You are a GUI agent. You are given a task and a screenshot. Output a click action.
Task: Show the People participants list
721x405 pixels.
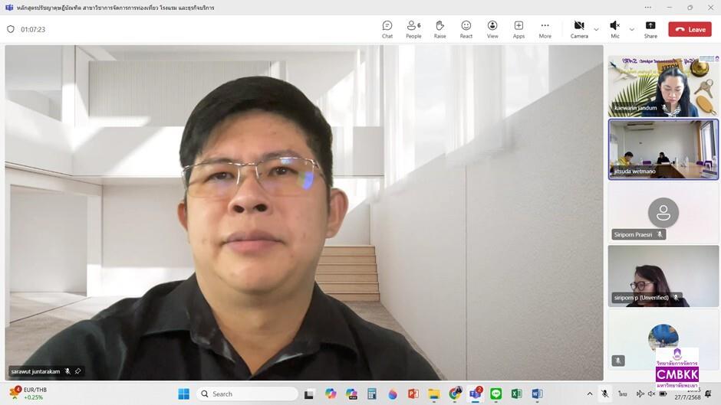[413, 29]
